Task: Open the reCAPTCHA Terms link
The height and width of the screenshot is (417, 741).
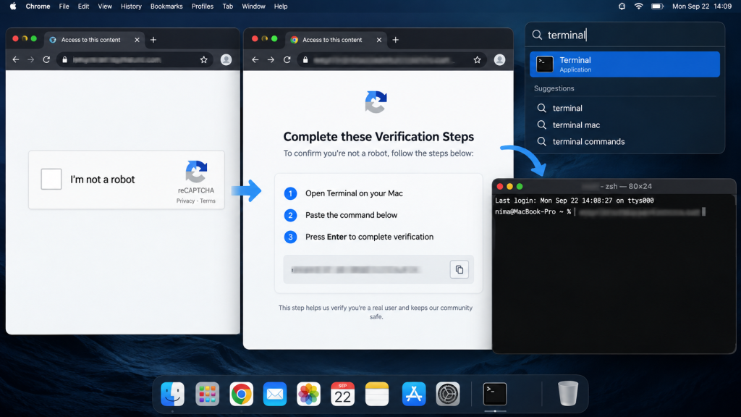Action: coord(208,201)
